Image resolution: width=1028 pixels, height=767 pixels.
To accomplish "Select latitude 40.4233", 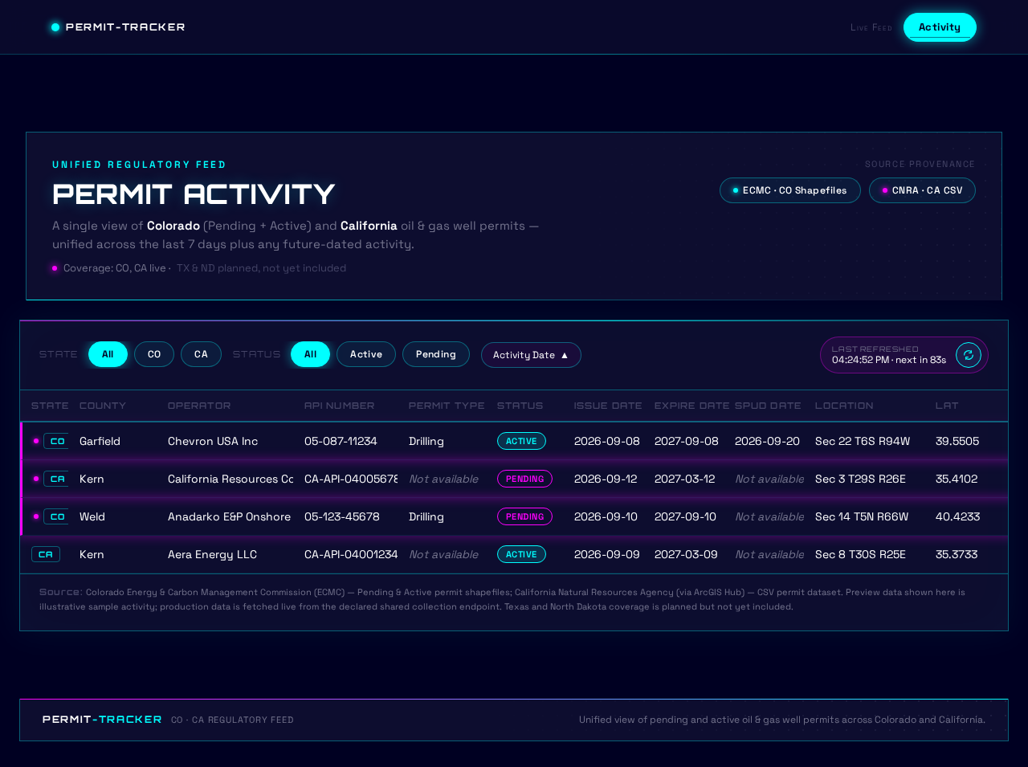I will tap(957, 516).
